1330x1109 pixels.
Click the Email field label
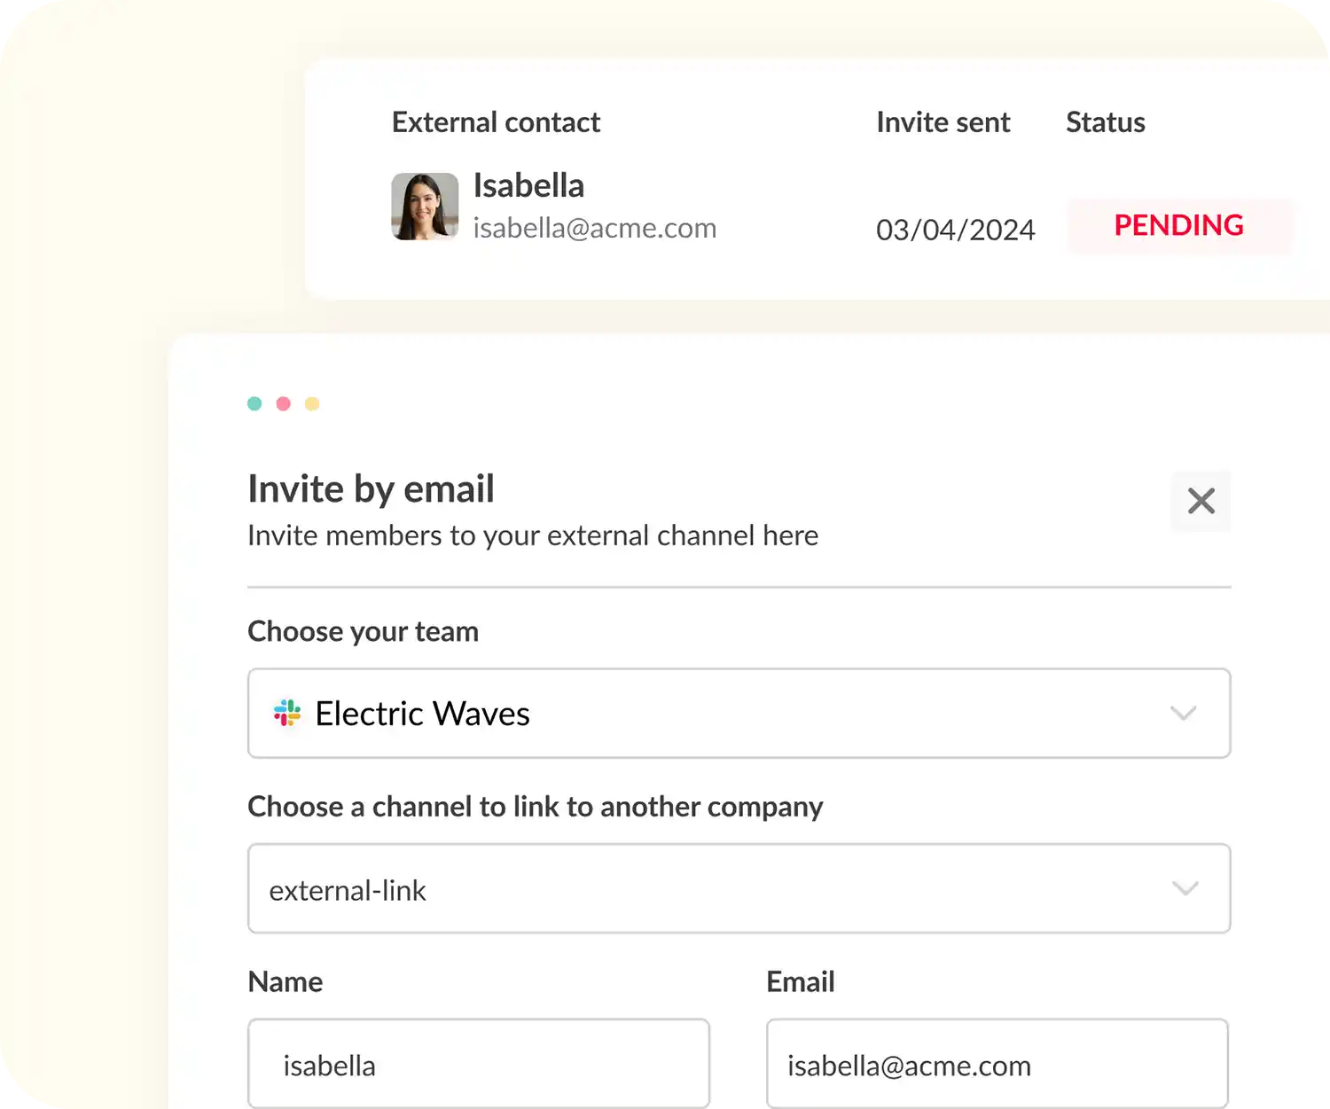click(x=801, y=981)
